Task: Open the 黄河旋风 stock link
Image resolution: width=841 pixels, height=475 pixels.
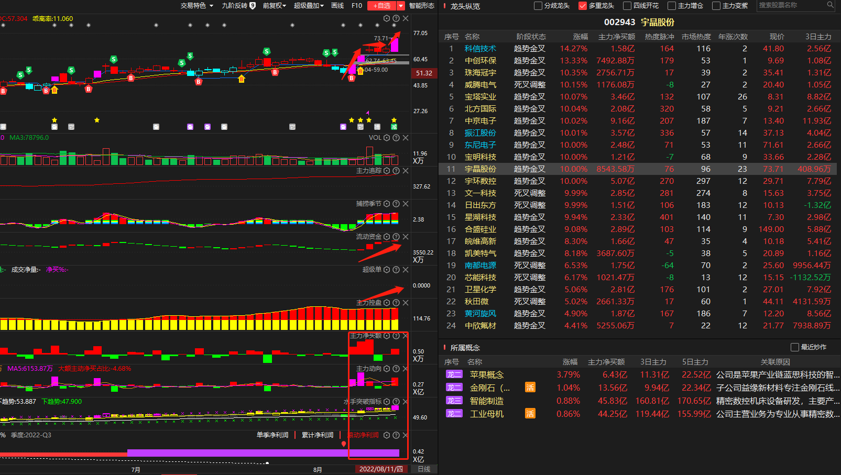Action: point(480,314)
